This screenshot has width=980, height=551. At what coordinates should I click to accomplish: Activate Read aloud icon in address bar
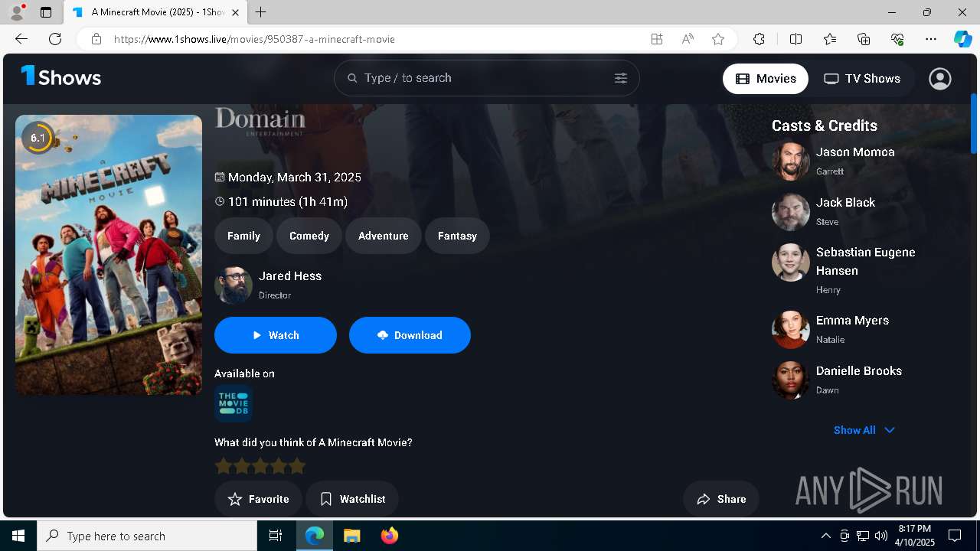(688, 39)
